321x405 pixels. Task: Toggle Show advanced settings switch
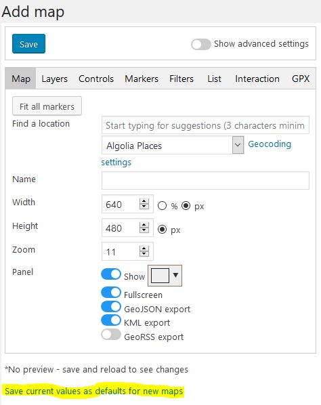201,45
